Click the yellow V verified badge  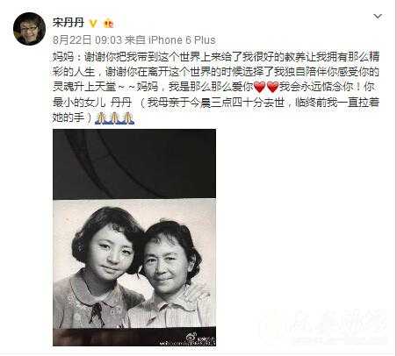click(93, 23)
